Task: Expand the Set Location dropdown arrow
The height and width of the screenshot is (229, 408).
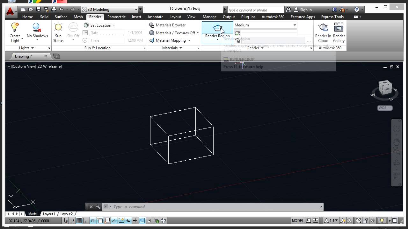Action: pos(114,25)
